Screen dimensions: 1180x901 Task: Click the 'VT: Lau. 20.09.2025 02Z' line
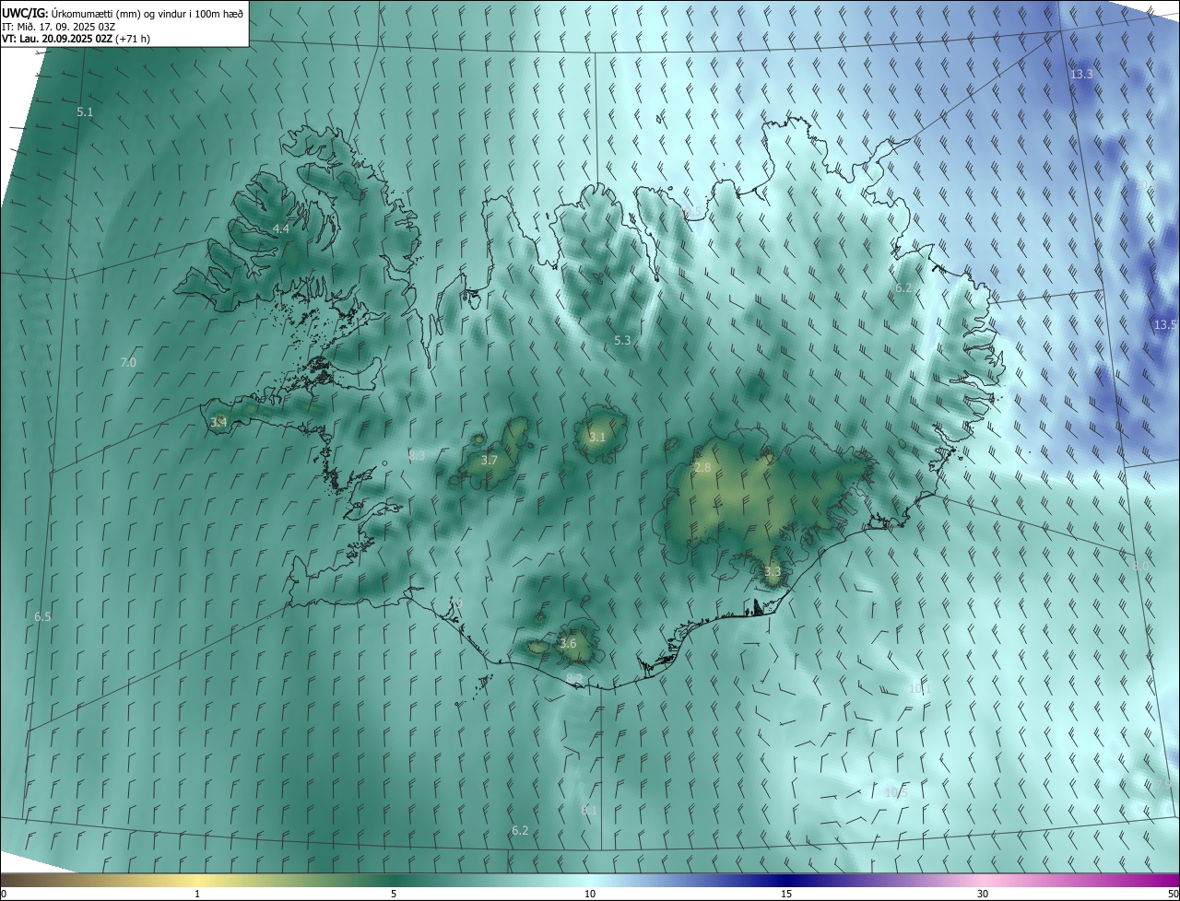pos(76,39)
